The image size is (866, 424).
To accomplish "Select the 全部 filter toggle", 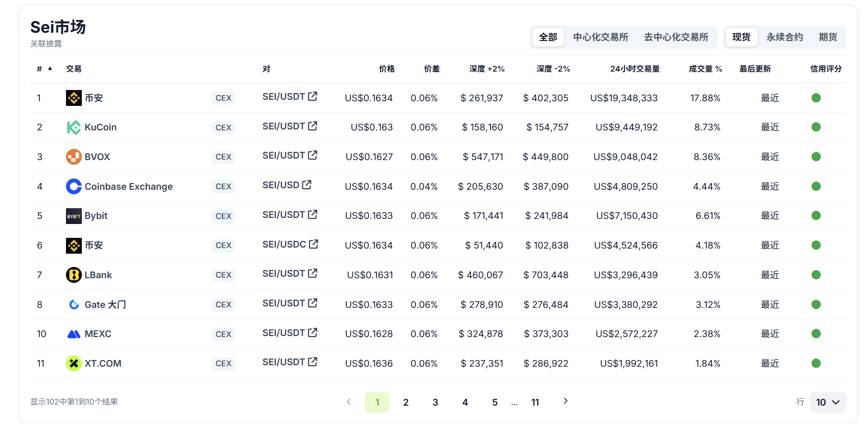I will tap(548, 37).
